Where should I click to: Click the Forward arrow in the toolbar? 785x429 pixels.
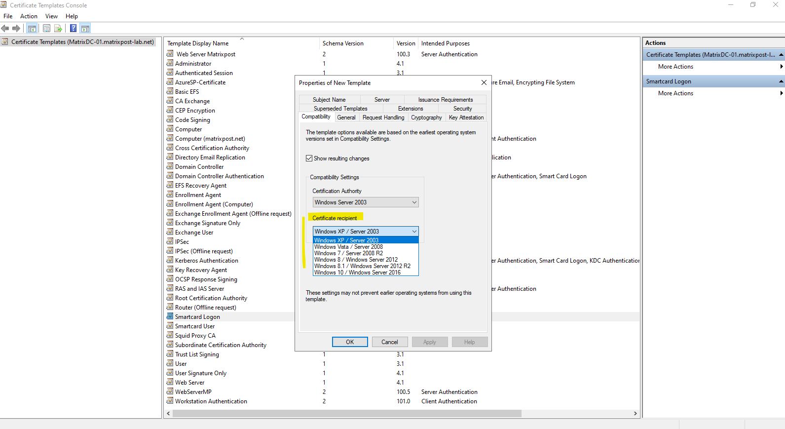tap(16, 29)
